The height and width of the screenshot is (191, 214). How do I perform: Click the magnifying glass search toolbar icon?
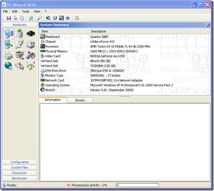40,18
